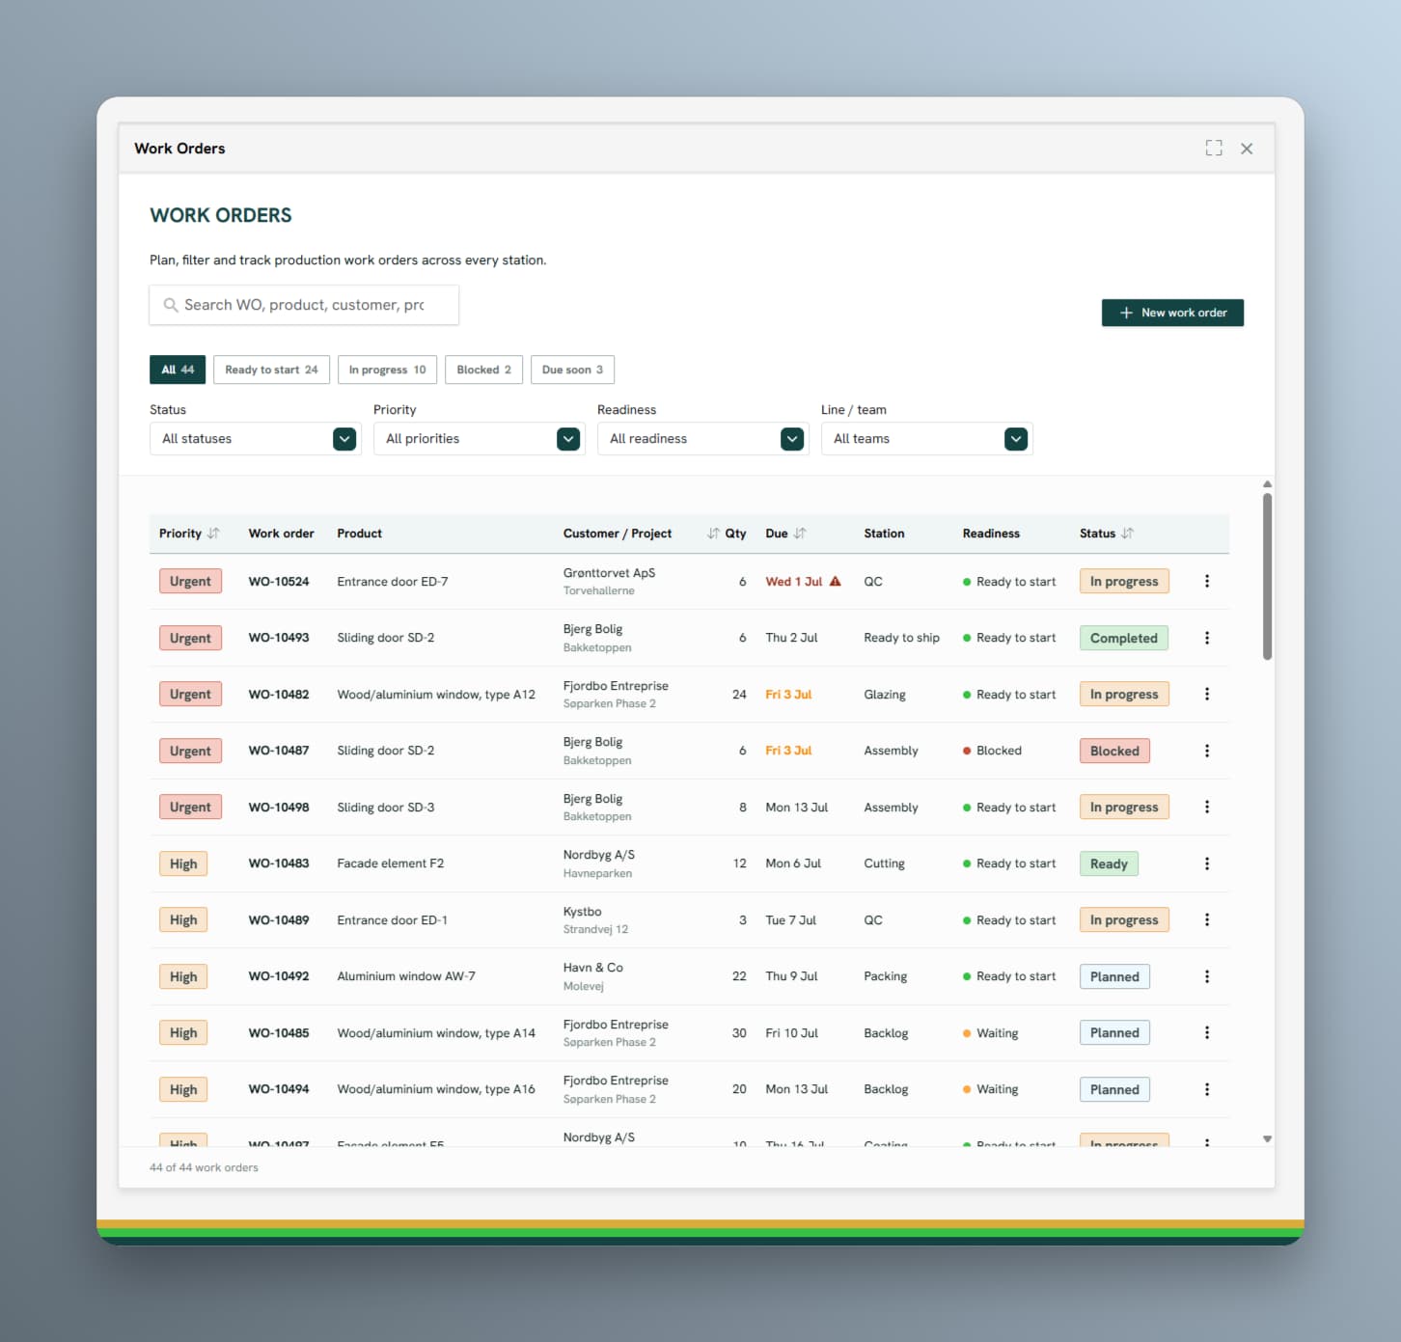
Task: Click customer Grønttorvet ApS
Action: [609, 573]
